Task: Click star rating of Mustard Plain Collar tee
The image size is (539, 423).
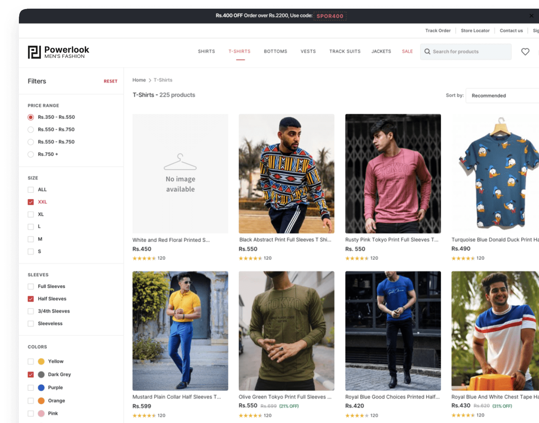Action: pyautogui.click(x=144, y=416)
